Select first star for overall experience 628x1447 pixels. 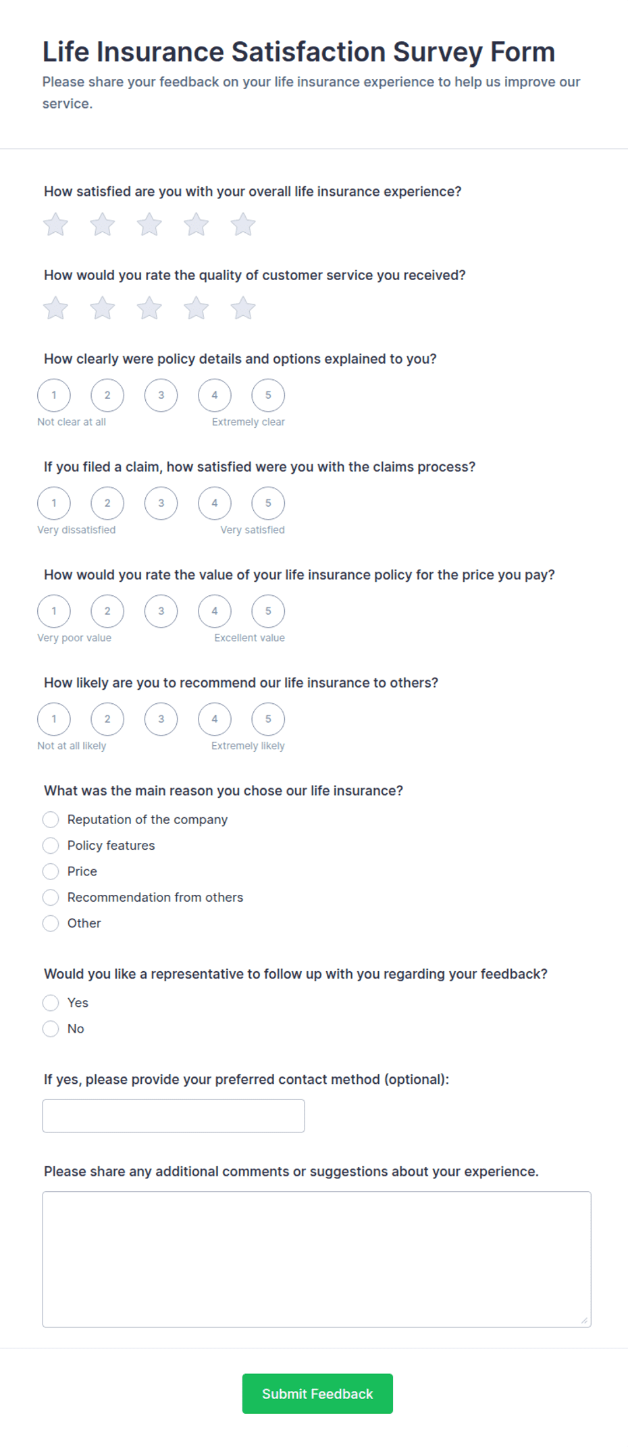coord(55,225)
